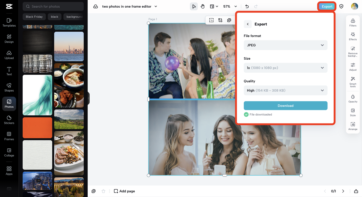Choose the green meadow landscape thumbnail
Image resolution: width=362 pixels, height=197 pixels.
[x=69, y=119]
